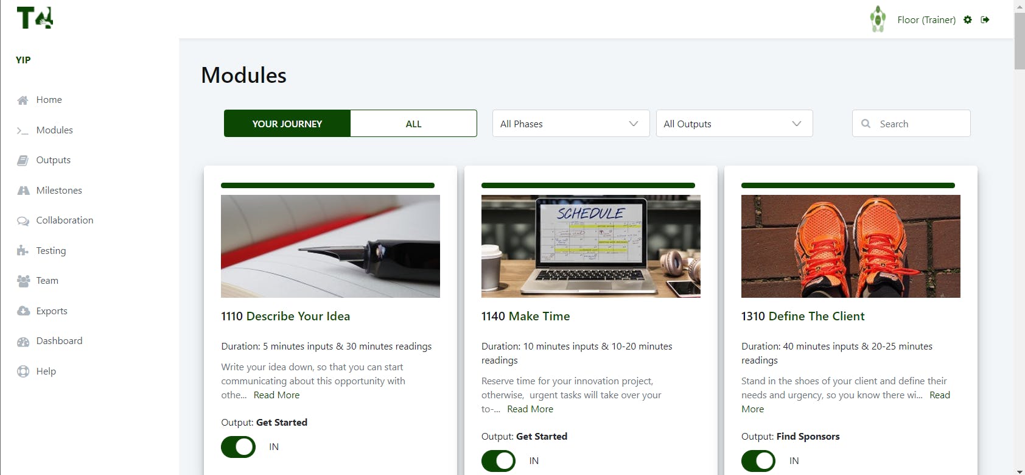Open the Help lifebuoy icon
The image size is (1025, 475).
23,371
